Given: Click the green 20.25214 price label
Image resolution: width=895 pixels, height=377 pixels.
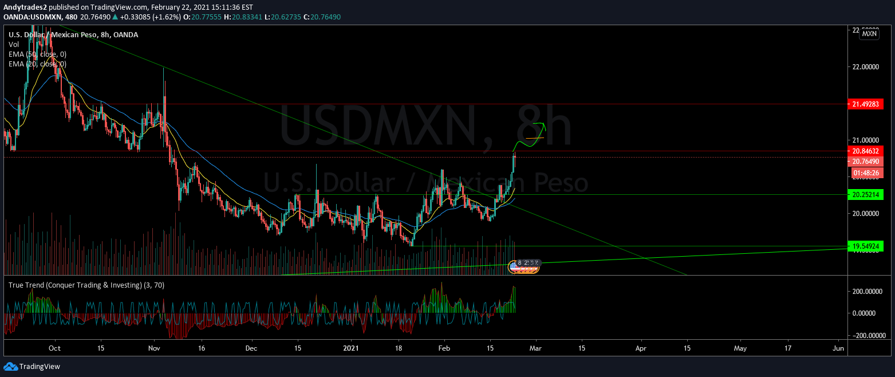Looking at the screenshot, I should pos(865,195).
